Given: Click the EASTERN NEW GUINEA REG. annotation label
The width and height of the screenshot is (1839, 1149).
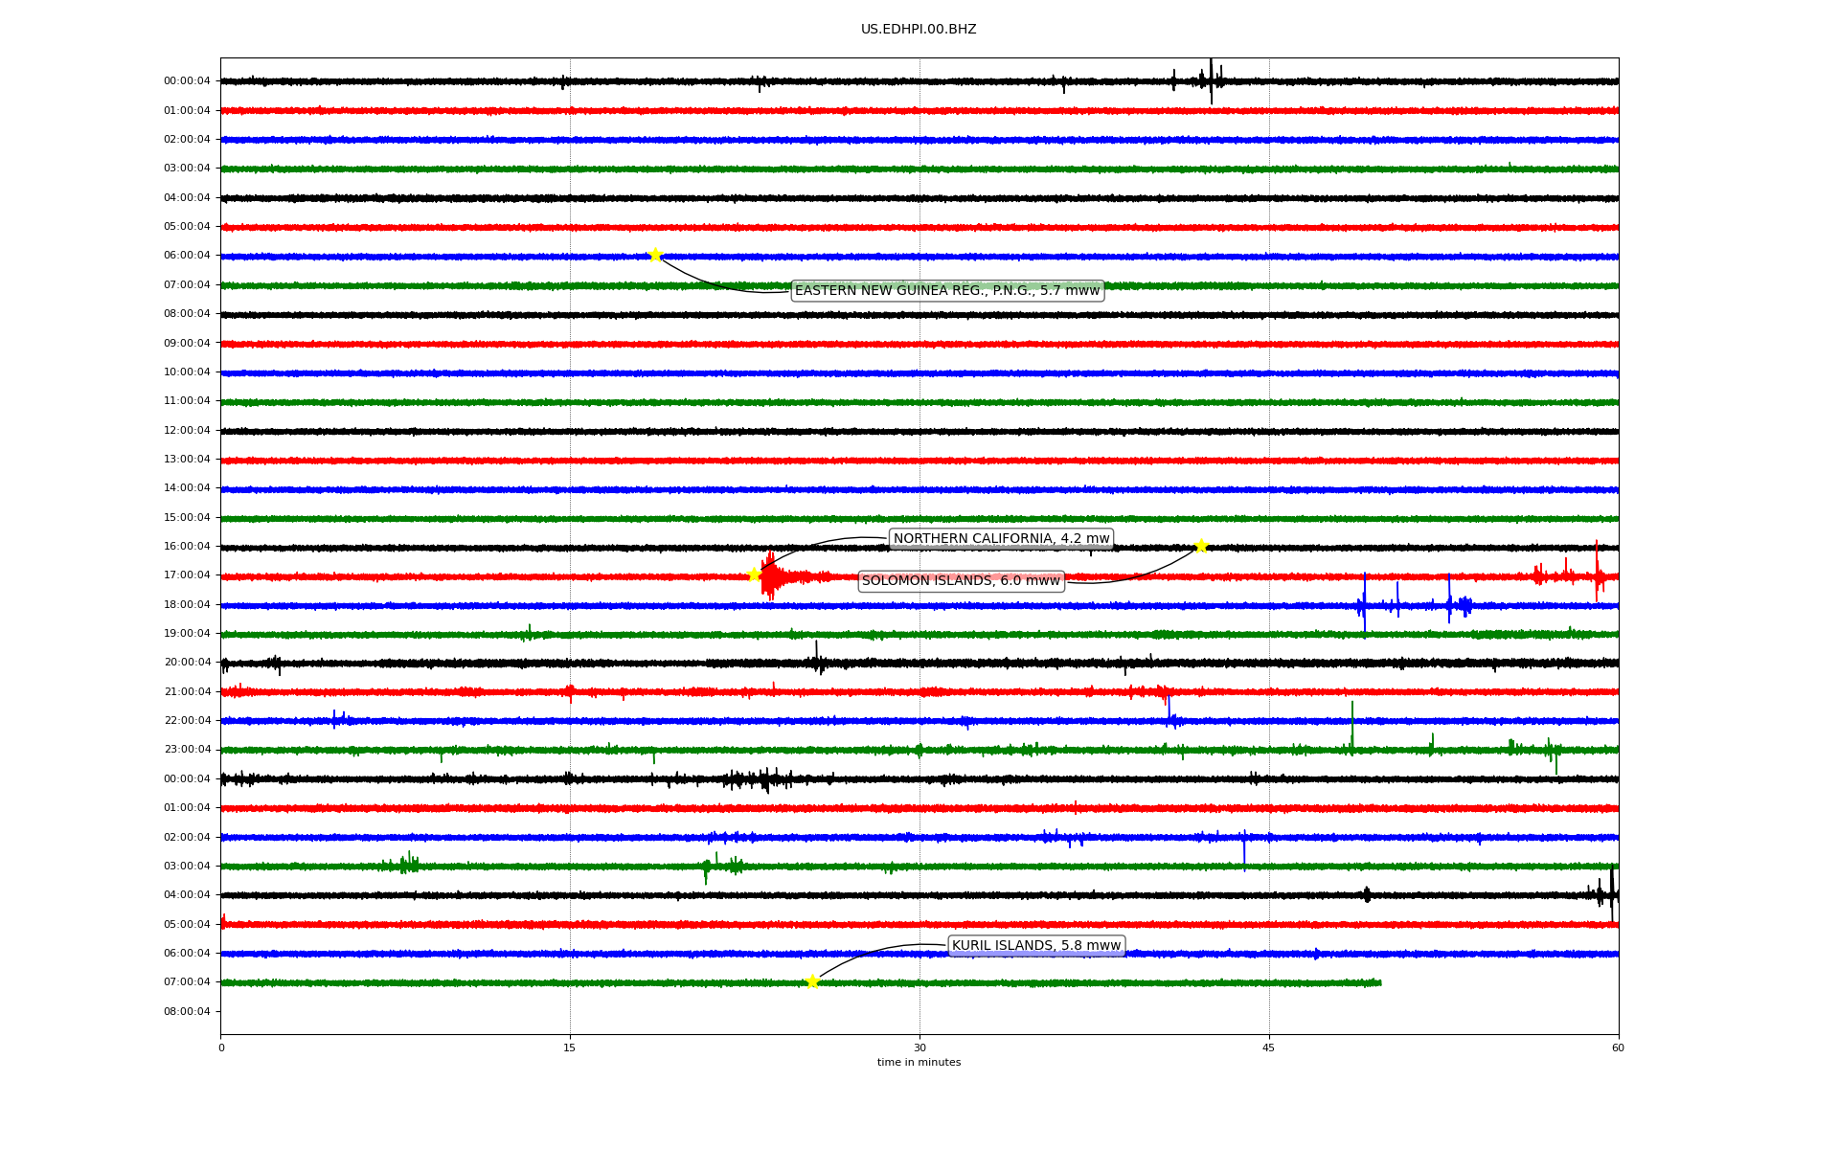Looking at the screenshot, I should [x=947, y=290].
